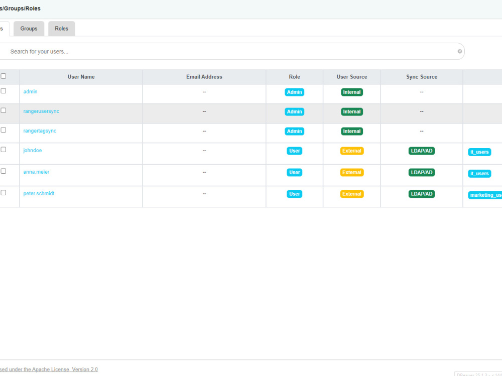Click the Email Address column header
Image resolution: width=502 pixels, height=376 pixels.
204,77
